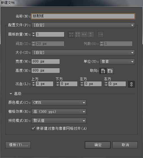Click the 高度 height field

(x=46, y=70)
